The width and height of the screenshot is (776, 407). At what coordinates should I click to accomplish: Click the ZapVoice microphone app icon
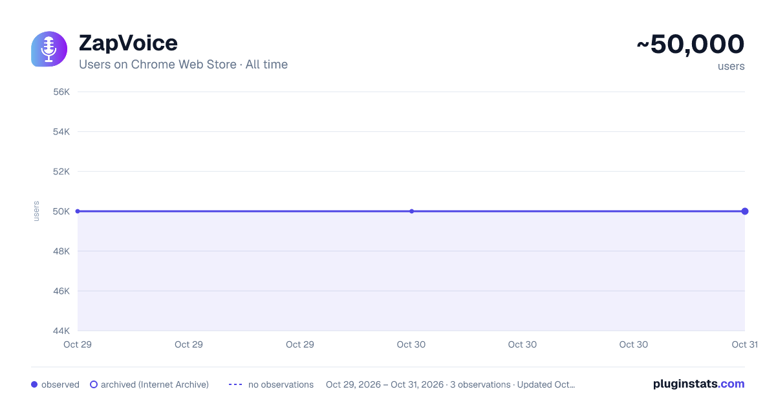point(49,49)
